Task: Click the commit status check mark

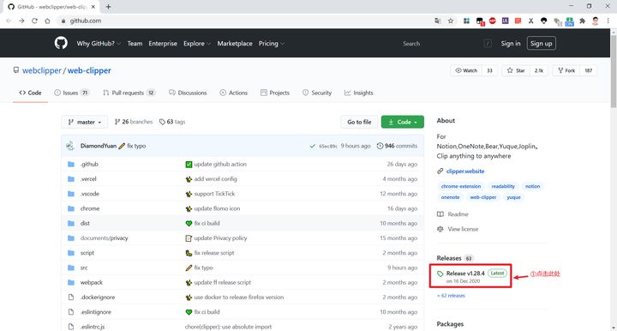Action: pyautogui.click(x=313, y=146)
